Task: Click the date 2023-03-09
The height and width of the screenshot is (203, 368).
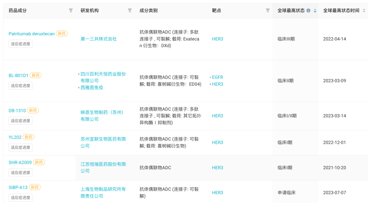Action: point(335,81)
